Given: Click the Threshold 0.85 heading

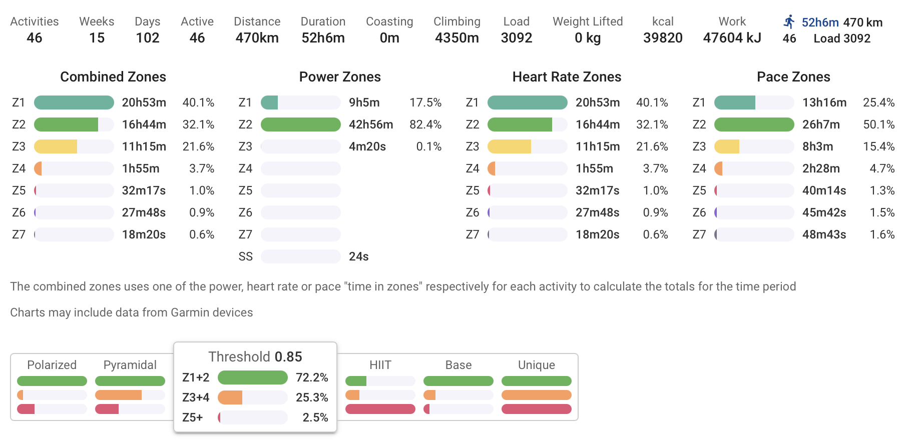Looking at the screenshot, I should pyautogui.click(x=255, y=356).
